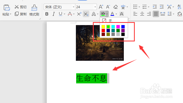183x103 pixels.
Task: Pick the dark green highlight swatch
Action: (118, 31)
